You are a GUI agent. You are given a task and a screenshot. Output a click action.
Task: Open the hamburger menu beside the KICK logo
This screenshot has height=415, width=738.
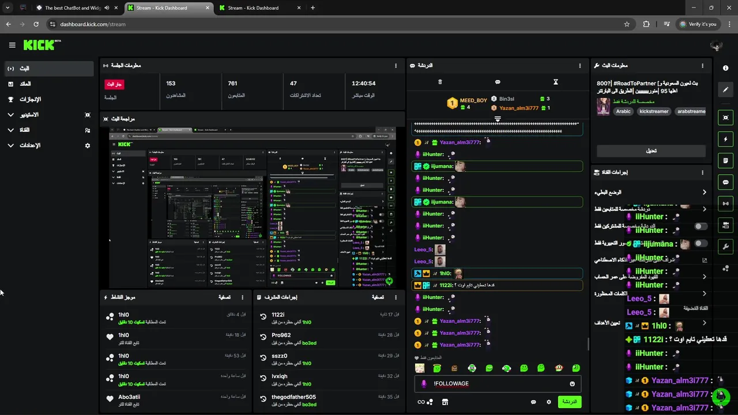[x=12, y=45]
